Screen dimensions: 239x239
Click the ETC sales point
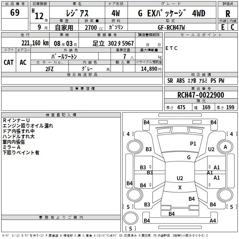(x=171, y=48)
